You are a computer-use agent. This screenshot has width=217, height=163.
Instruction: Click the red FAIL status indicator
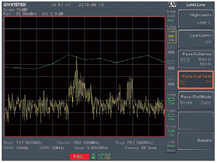[x=79, y=157]
